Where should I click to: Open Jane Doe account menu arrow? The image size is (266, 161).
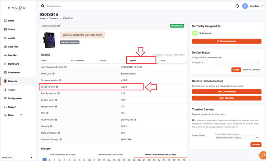click(x=262, y=6)
